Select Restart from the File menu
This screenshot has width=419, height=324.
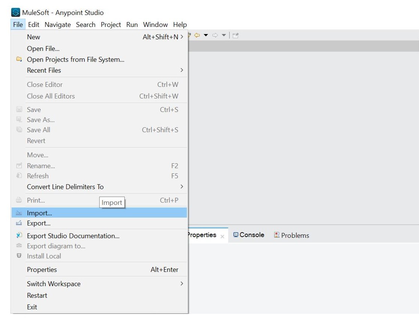(x=37, y=295)
